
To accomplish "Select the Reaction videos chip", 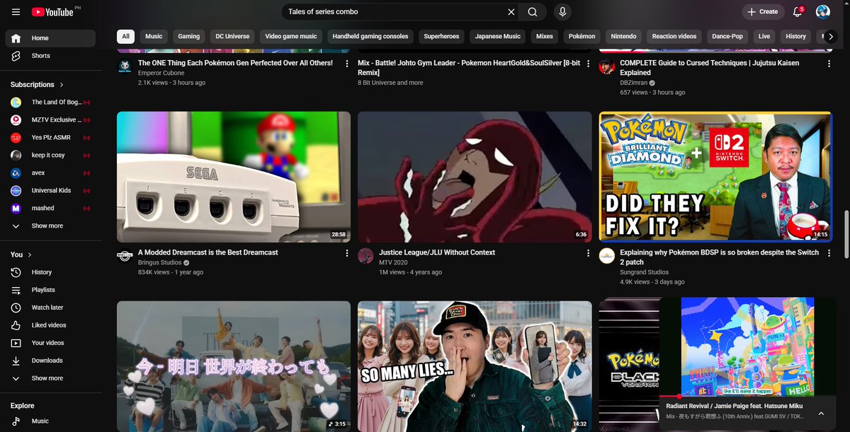I will pos(674,36).
